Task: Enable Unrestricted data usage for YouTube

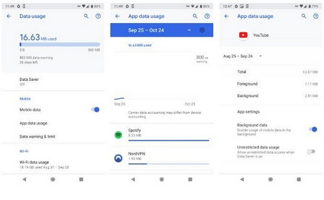Action: 310,151
